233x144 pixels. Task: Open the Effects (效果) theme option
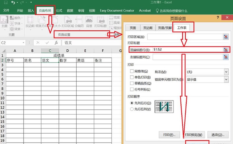(x=16, y=29)
